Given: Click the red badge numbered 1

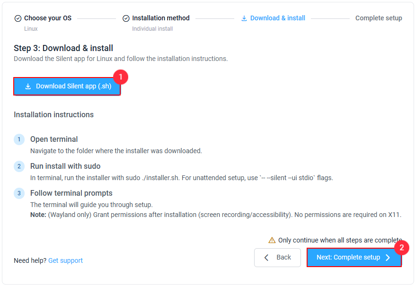Looking at the screenshot, I should [121, 77].
